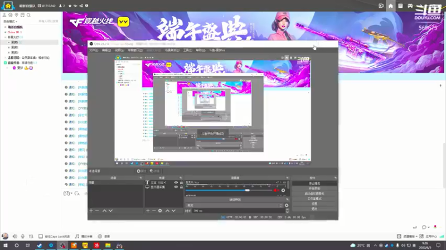The width and height of the screenshot is (446, 250).
Task: Expand Windows system tray hidden icons chevron
Action: tap(375, 246)
